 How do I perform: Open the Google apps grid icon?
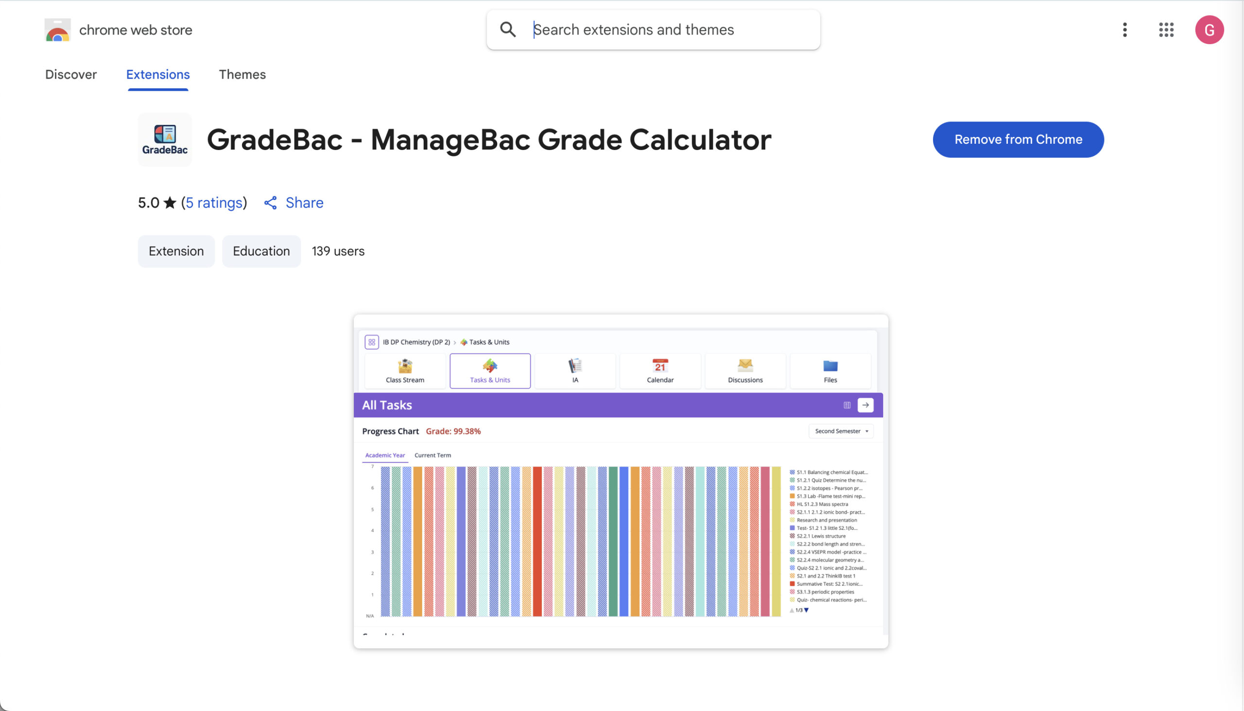tap(1166, 30)
